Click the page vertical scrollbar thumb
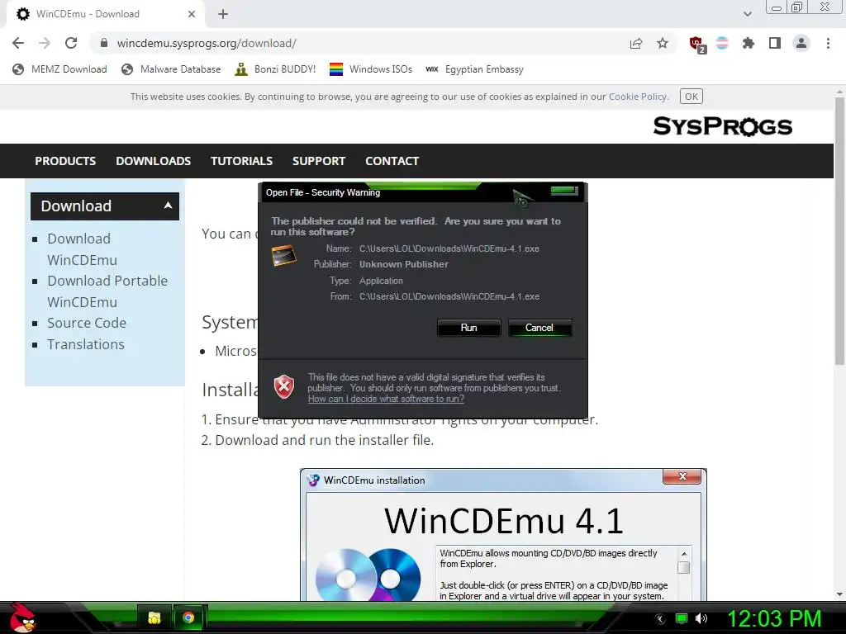The width and height of the screenshot is (846, 634). pyautogui.click(x=839, y=231)
